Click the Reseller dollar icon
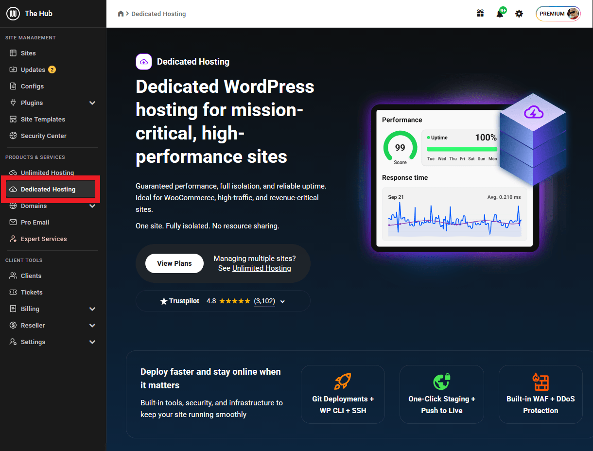This screenshot has width=593, height=451. pyautogui.click(x=13, y=325)
